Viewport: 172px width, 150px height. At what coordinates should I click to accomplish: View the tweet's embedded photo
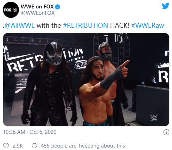86,79
